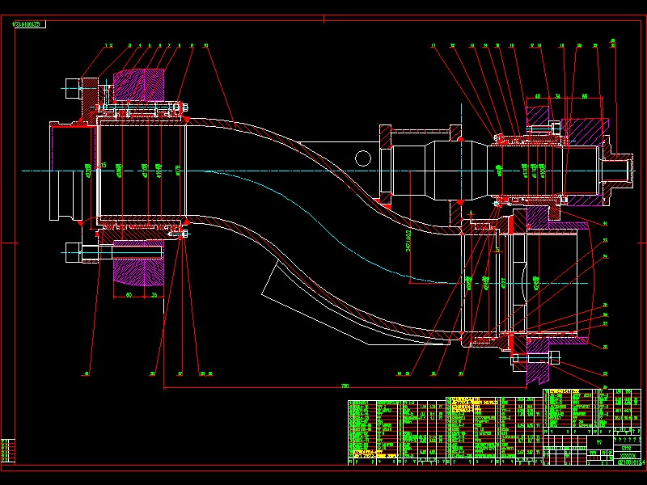This screenshot has width=647, height=485.
Task: Select the 35 dimension next to it
Action: [x=154, y=294]
